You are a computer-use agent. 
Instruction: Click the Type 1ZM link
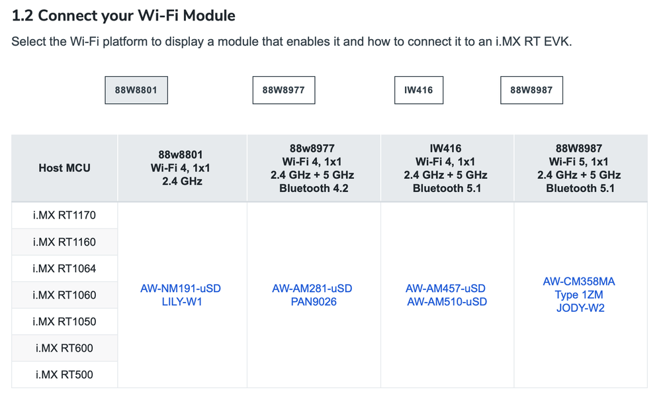tap(579, 295)
